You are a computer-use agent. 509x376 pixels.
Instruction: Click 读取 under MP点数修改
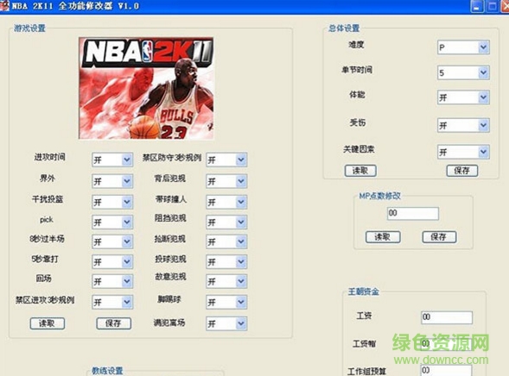pos(383,237)
